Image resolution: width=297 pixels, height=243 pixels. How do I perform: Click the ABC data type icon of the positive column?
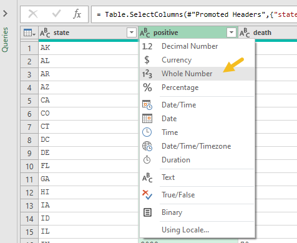click(x=145, y=32)
